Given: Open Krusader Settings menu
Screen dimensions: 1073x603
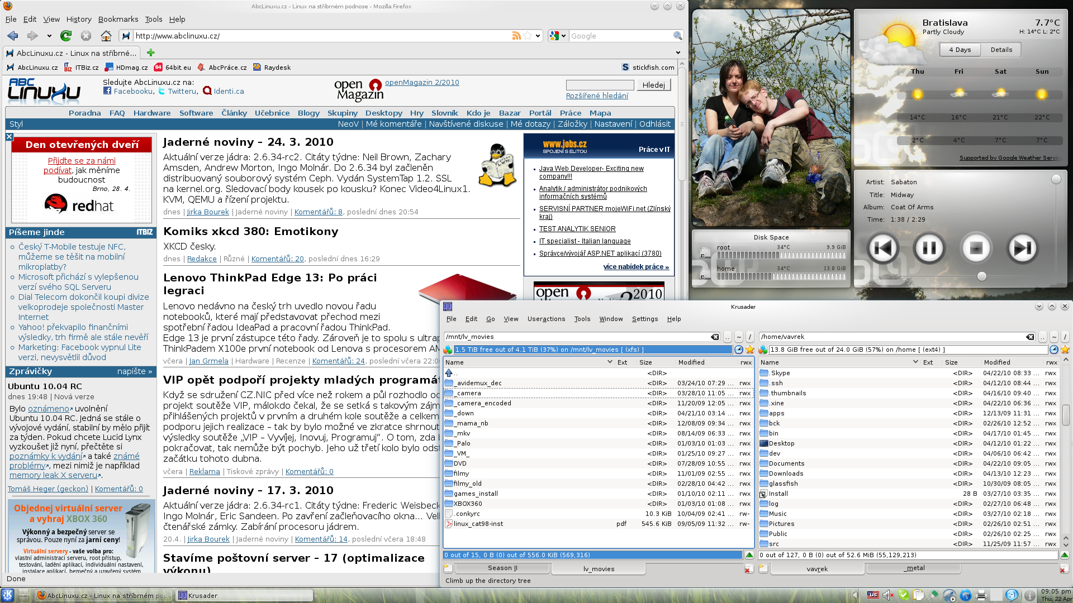Looking at the screenshot, I should click(x=644, y=319).
